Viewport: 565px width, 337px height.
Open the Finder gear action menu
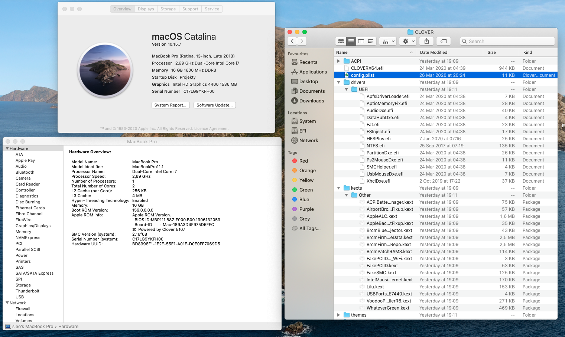pos(409,41)
